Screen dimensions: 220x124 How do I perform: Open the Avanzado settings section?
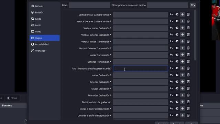click(44, 51)
